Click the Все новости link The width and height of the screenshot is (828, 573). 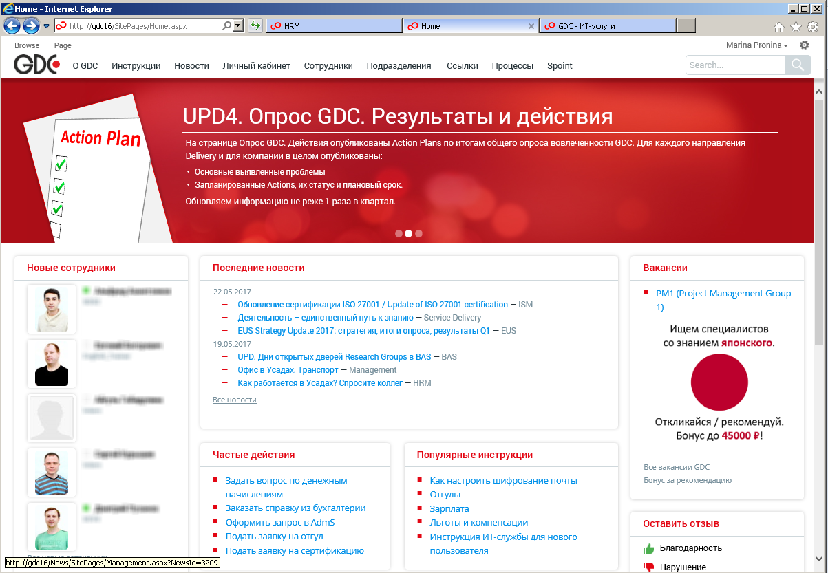pyautogui.click(x=235, y=400)
